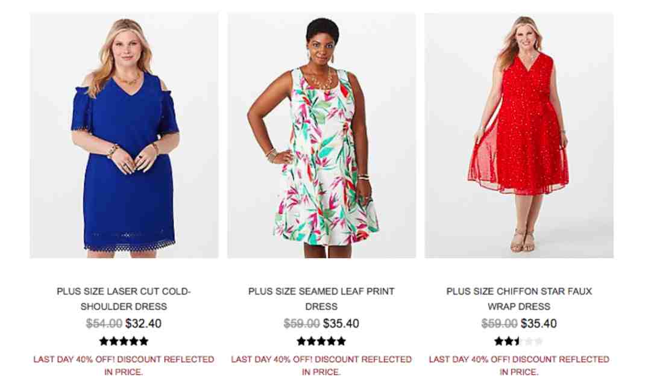The image size is (651, 381).
Task: Click the 40% off promo text under the cold-shoulder dress
Action: (x=124, y=365)
